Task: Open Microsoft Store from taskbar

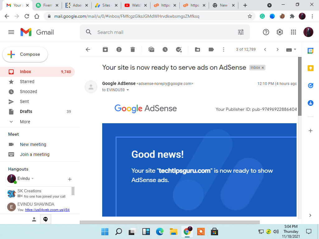Action: point(214,232)
